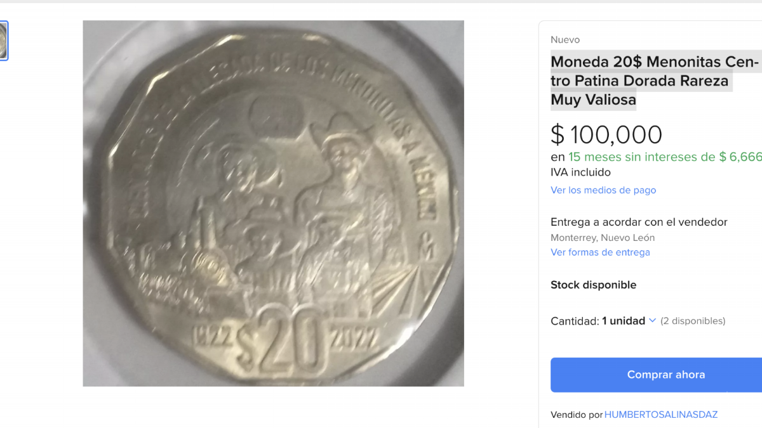This screenshot has width=762, height=428.
Task: Click the 'Stock disponible' heading
Action: (593, 285)
